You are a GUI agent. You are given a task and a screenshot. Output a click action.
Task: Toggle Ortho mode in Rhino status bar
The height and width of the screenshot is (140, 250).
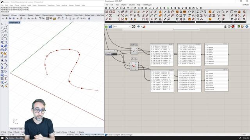[x=77, y=135]
